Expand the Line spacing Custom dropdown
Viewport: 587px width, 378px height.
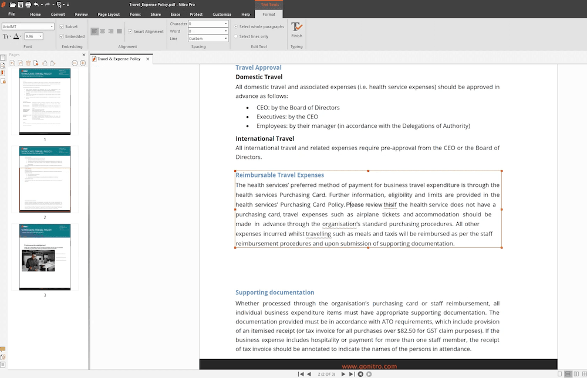tap(225, 39)
